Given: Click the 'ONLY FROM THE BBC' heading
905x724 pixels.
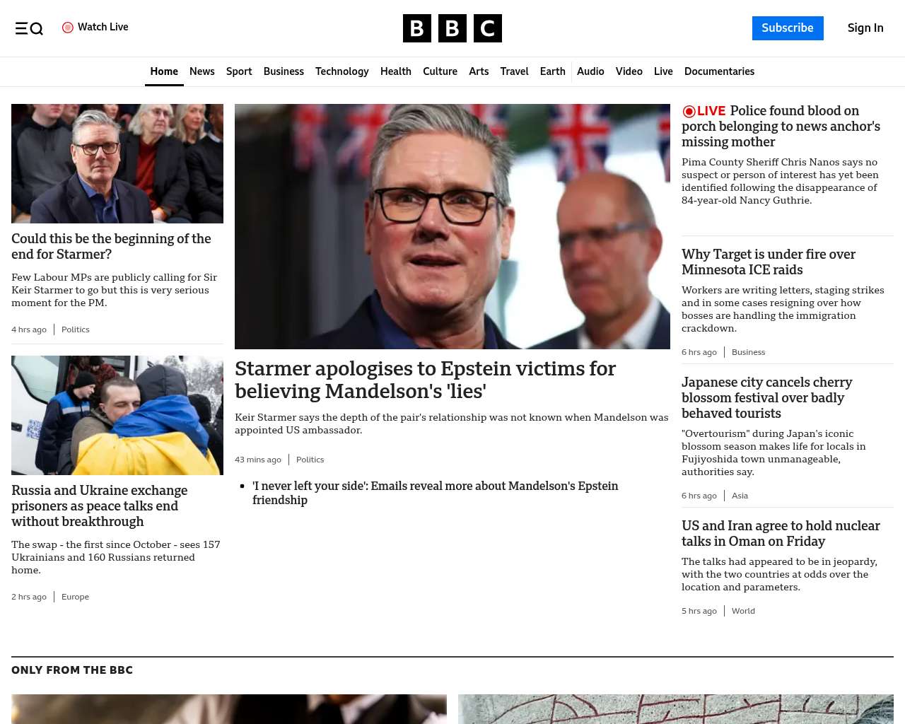Looking at the screenshot, I should click(x=72, y=670).
